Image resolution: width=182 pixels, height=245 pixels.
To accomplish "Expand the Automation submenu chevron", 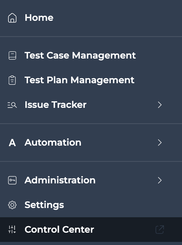I will [x=160, y=143].
